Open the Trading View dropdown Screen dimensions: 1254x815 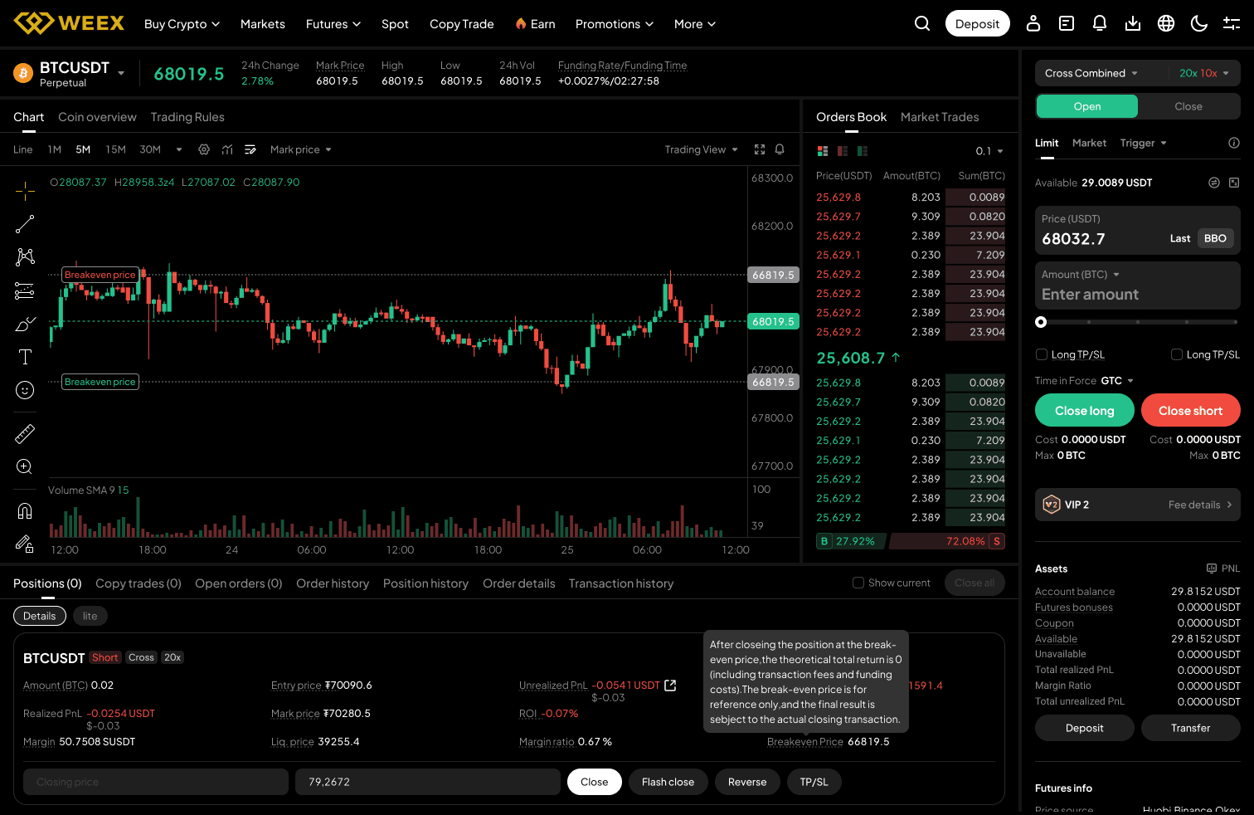click(x=701, y=150)
